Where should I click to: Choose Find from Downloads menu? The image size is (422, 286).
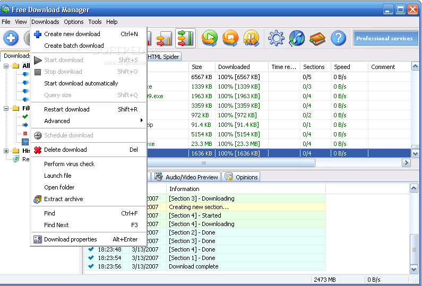(x=89, y=213)
